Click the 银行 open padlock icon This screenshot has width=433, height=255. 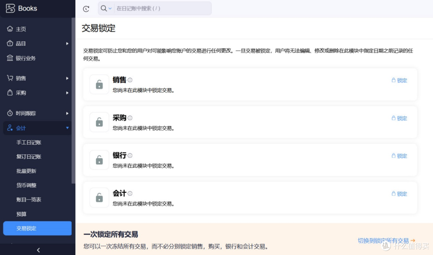pyautogui.click(x=99, y=160)
